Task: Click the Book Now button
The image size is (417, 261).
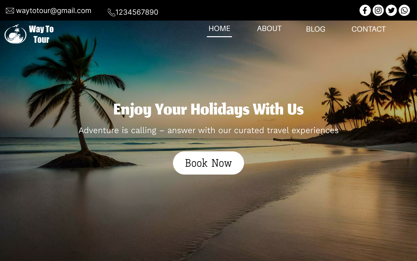Action: [208, 163]
